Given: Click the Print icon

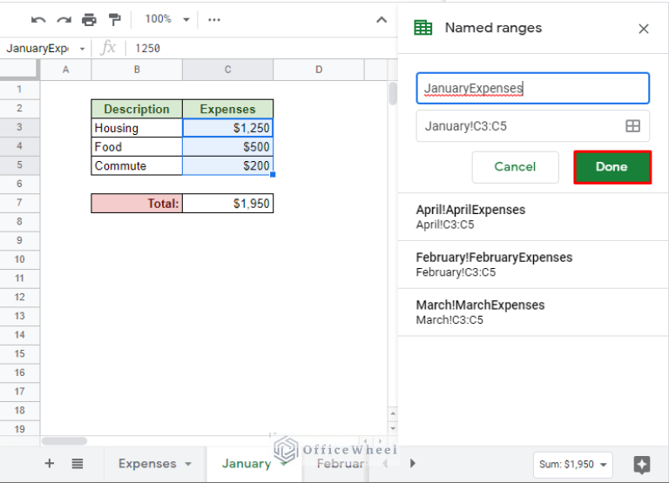Looking at the screenshot, I should pos(89,19).
